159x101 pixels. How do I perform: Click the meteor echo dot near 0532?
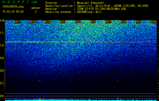coord(40,81)
